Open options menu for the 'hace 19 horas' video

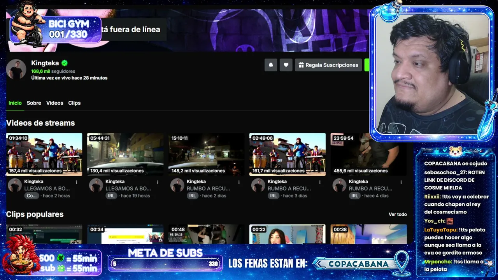(158, 182)
